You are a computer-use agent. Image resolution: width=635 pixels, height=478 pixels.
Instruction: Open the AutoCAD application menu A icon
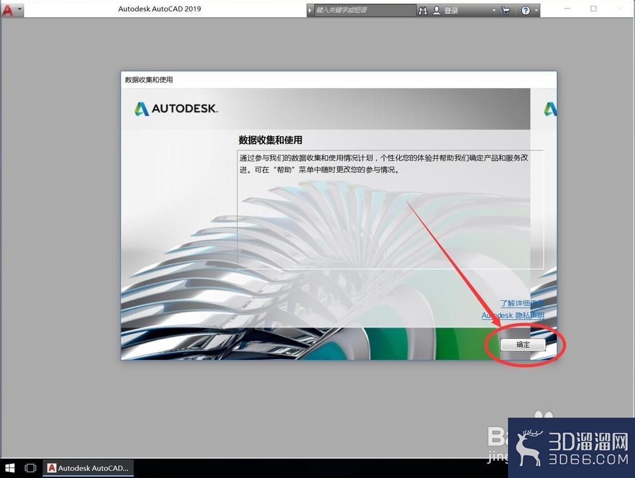point(7,10)
